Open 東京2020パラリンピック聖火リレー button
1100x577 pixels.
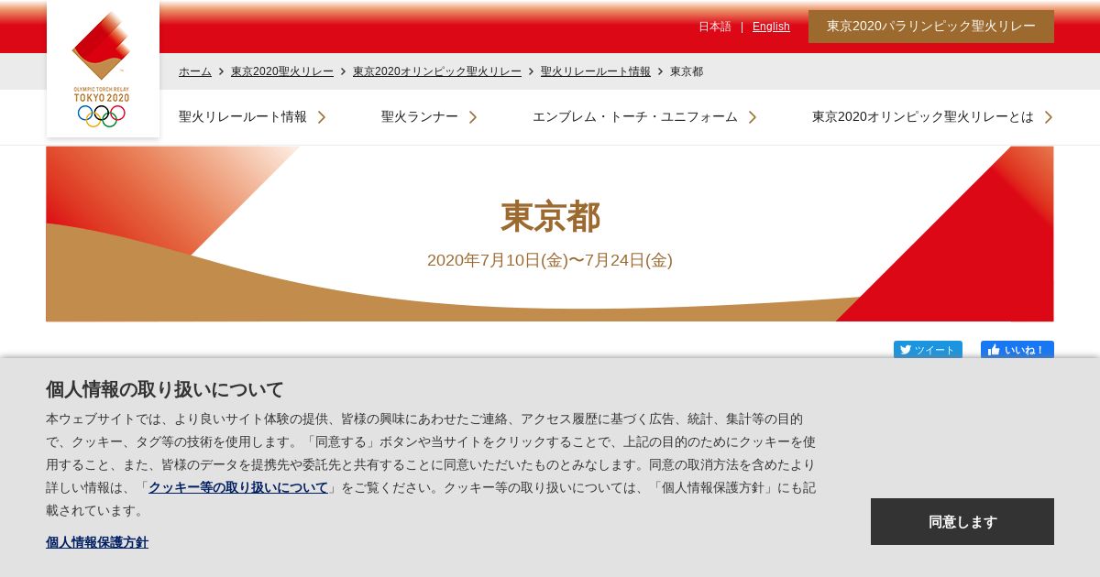931,27
